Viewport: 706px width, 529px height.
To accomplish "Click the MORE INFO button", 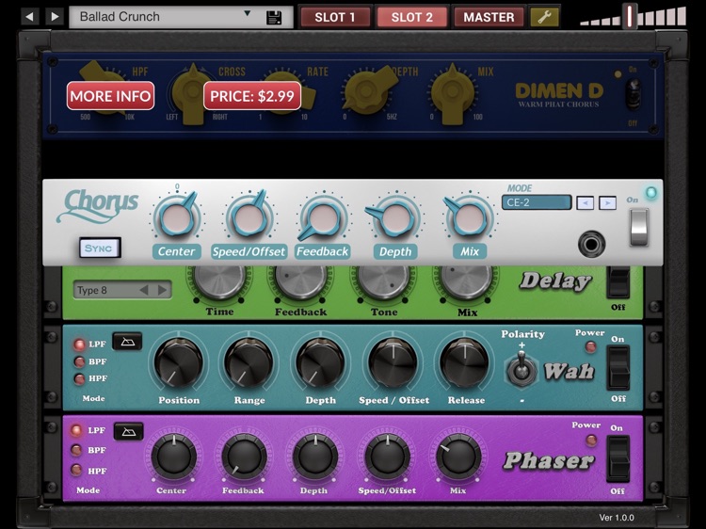I will click(x=110, y=95).
